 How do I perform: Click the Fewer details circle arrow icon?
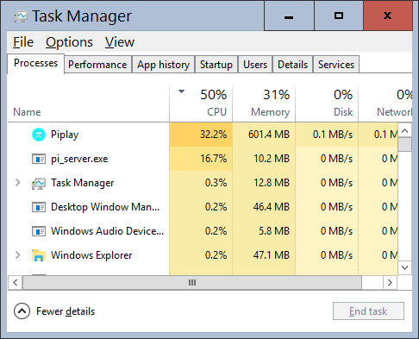[22, 311]
